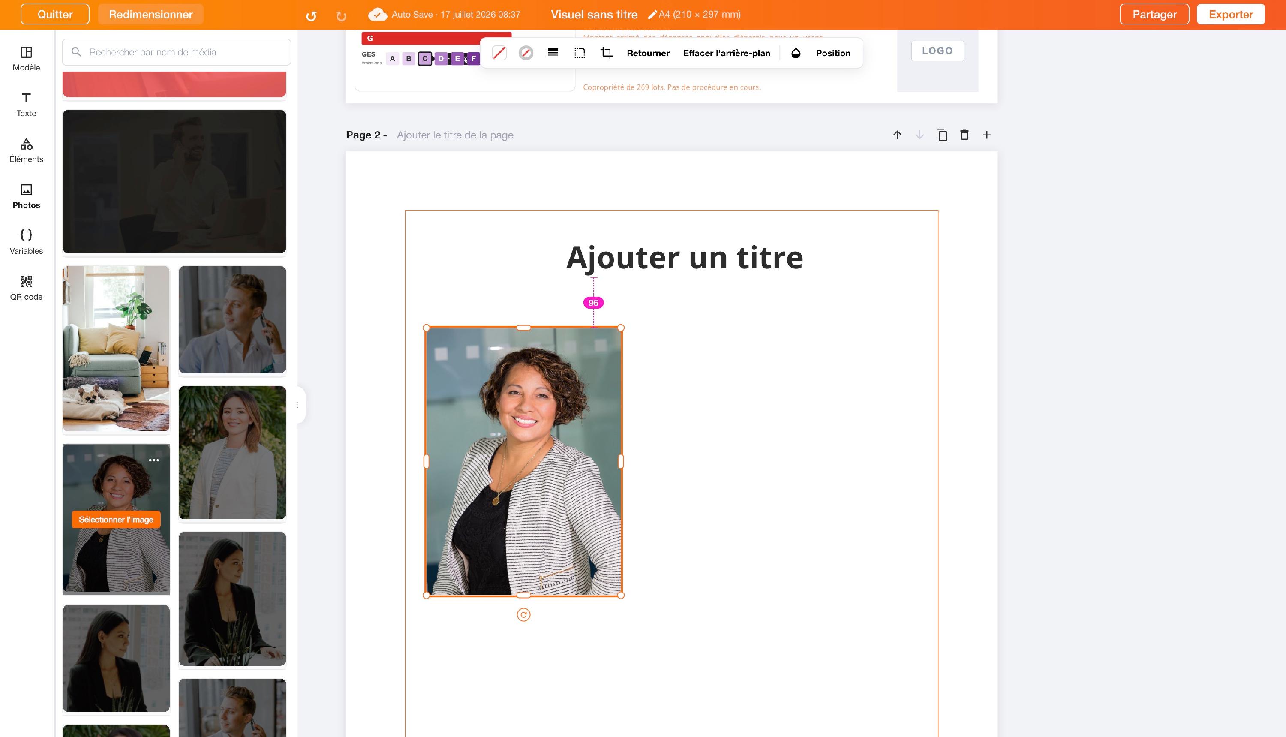Add a new page with plus icon
Image resolution: width=1286 pixels, height=737 pixels.
click(x=986, y=135)
